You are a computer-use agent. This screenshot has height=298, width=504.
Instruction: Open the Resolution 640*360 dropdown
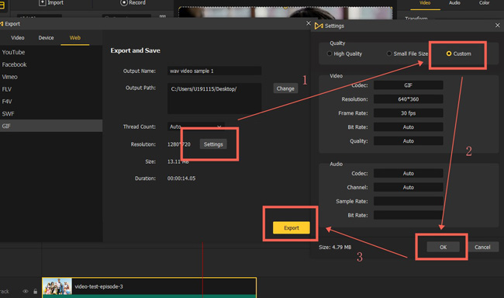[408, 99]
